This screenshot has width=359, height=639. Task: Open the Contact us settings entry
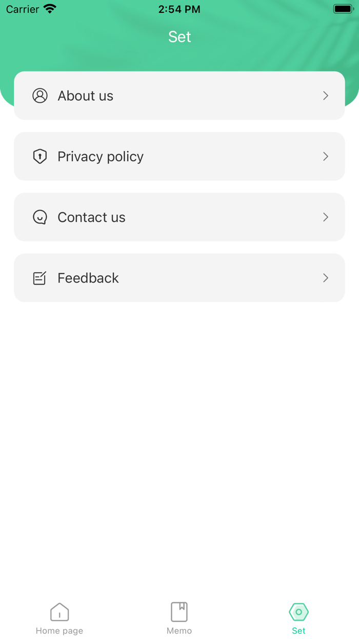180,217
